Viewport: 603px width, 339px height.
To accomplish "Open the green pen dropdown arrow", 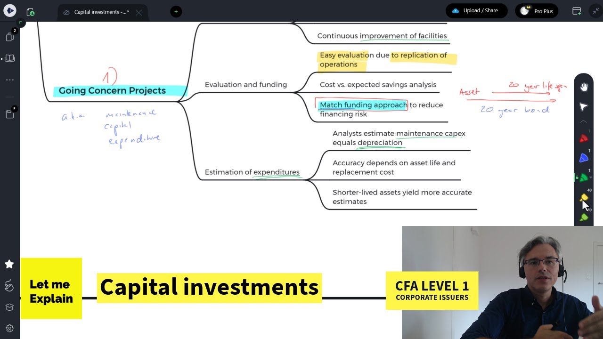I will (591, 178).
